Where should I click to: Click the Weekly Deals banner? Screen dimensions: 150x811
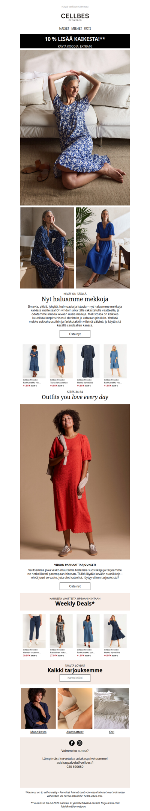[75, 601]
